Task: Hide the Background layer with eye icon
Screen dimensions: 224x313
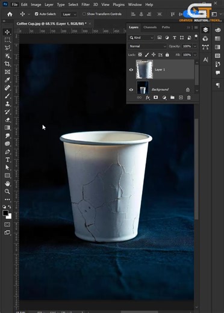Action: click(x=131, y=90)
